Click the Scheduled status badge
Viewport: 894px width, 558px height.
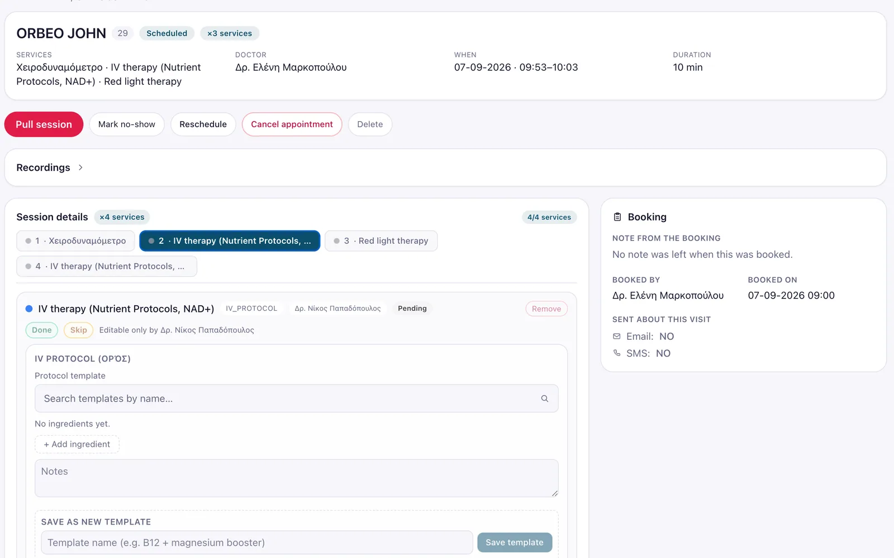coord(167,33)
